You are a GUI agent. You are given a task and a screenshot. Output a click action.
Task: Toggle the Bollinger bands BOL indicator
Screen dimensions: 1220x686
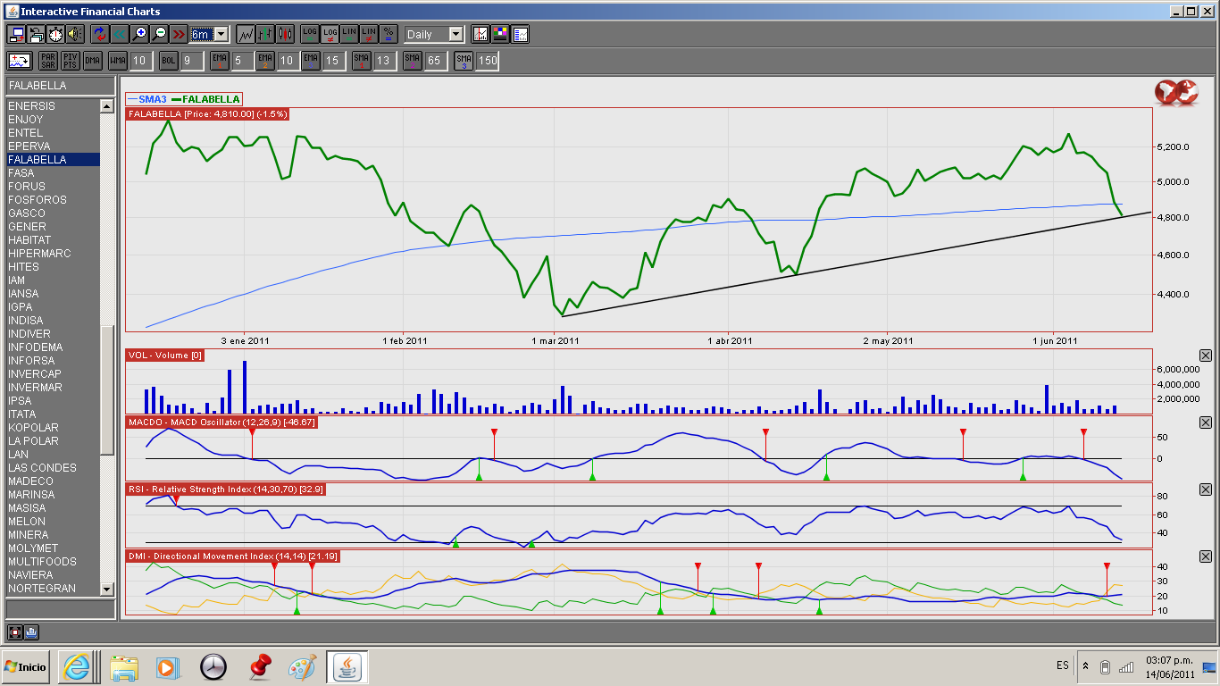click(x=169, y=61)
